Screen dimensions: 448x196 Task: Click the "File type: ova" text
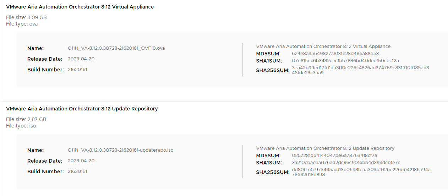pyautogui.click(x=22, y=24)
